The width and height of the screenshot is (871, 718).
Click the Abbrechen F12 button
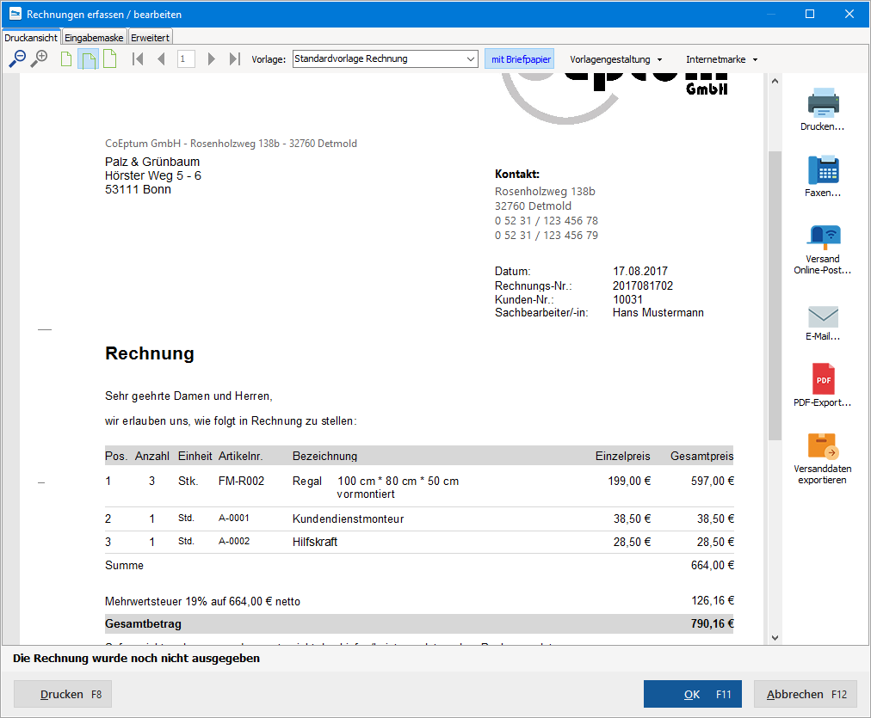pyautogui.click(x=806, y=694)
